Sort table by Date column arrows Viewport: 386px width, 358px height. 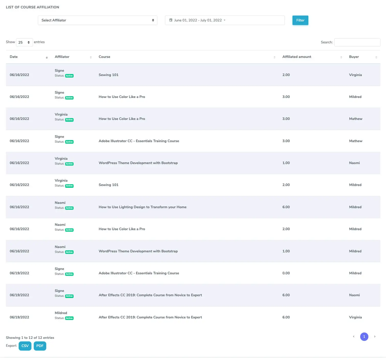pos(47,57)
